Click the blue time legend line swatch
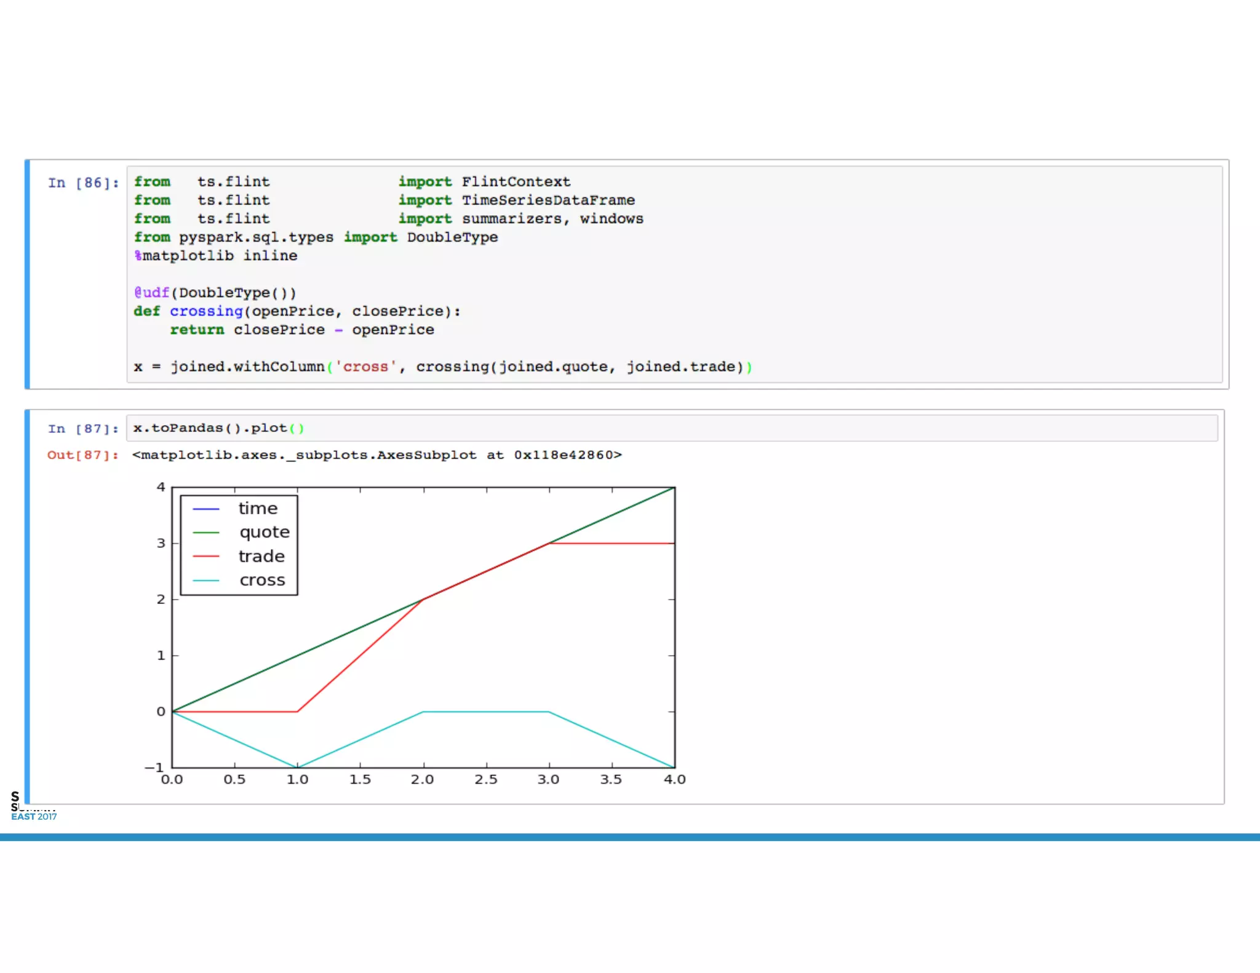Viewport: 1260px width, 973px height. click(206, 509)
